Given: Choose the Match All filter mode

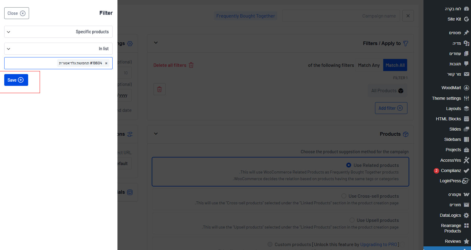Looking at the screenshot, I should (395, 65).
